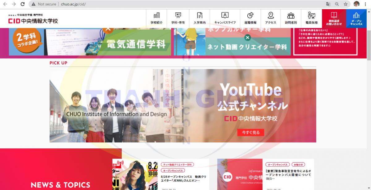
Task: Open the 学校紹介 building icon menu
Action: [156, 19]
